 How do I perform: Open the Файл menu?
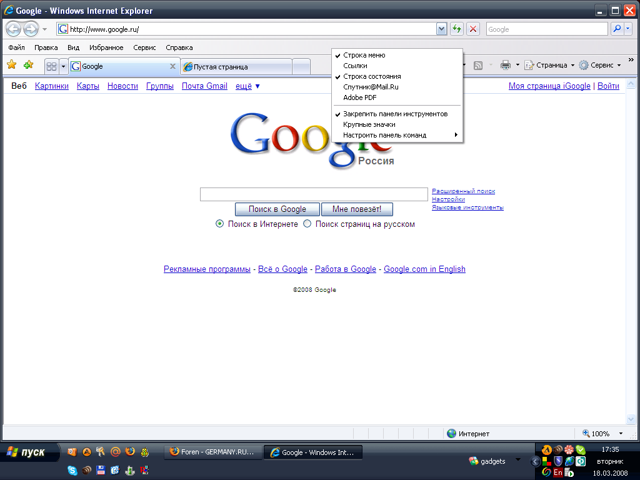click(16, 47)
